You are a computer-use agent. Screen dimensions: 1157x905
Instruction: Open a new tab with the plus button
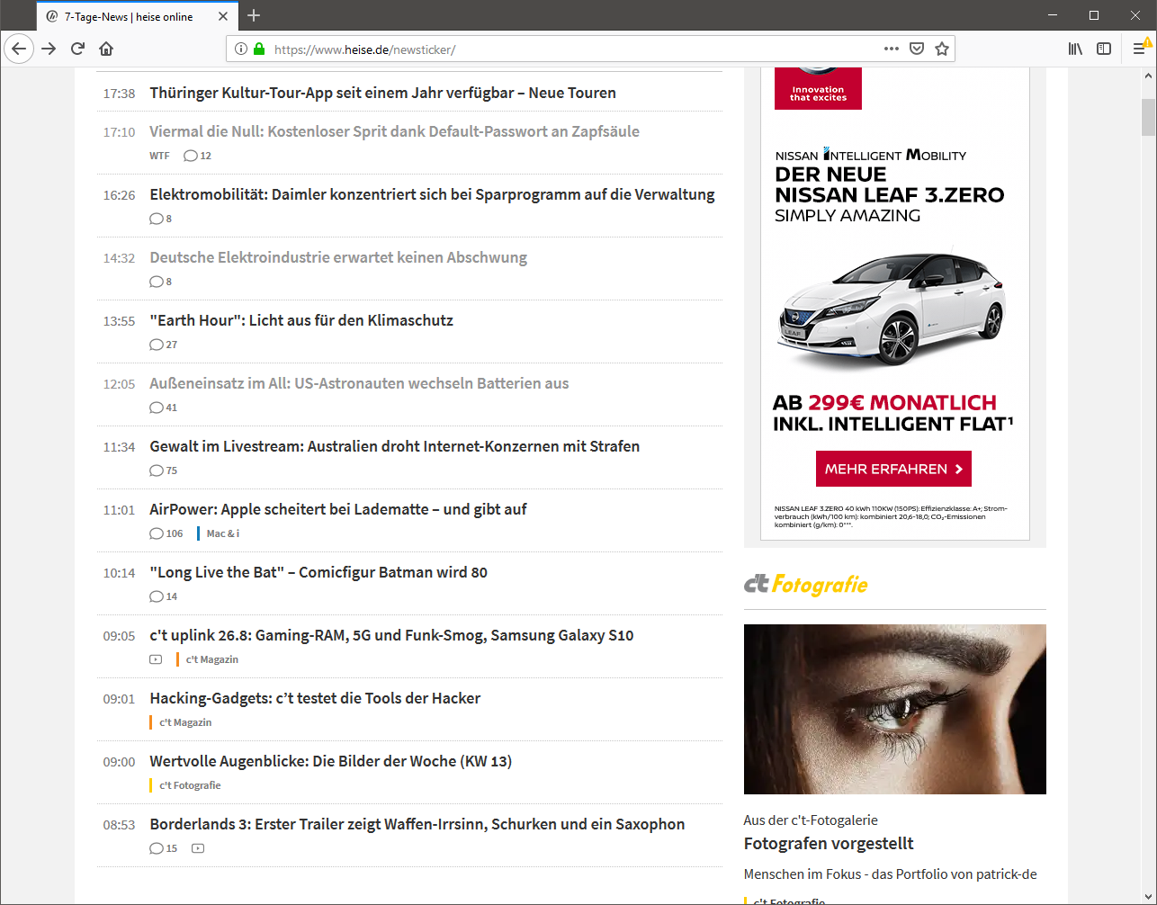tap(254, 15)
